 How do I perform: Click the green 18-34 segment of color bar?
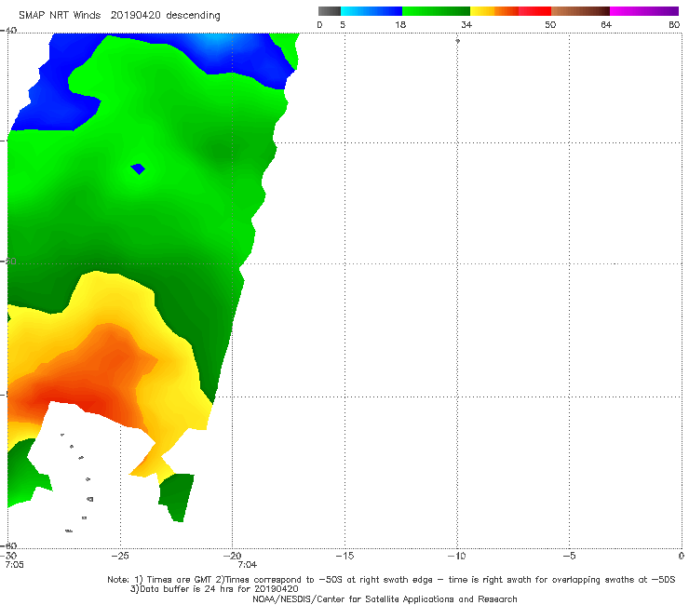437,11
